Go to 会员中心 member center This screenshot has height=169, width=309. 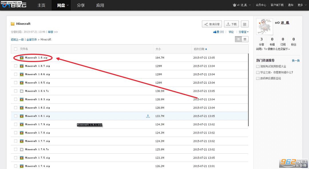[261, 5]
